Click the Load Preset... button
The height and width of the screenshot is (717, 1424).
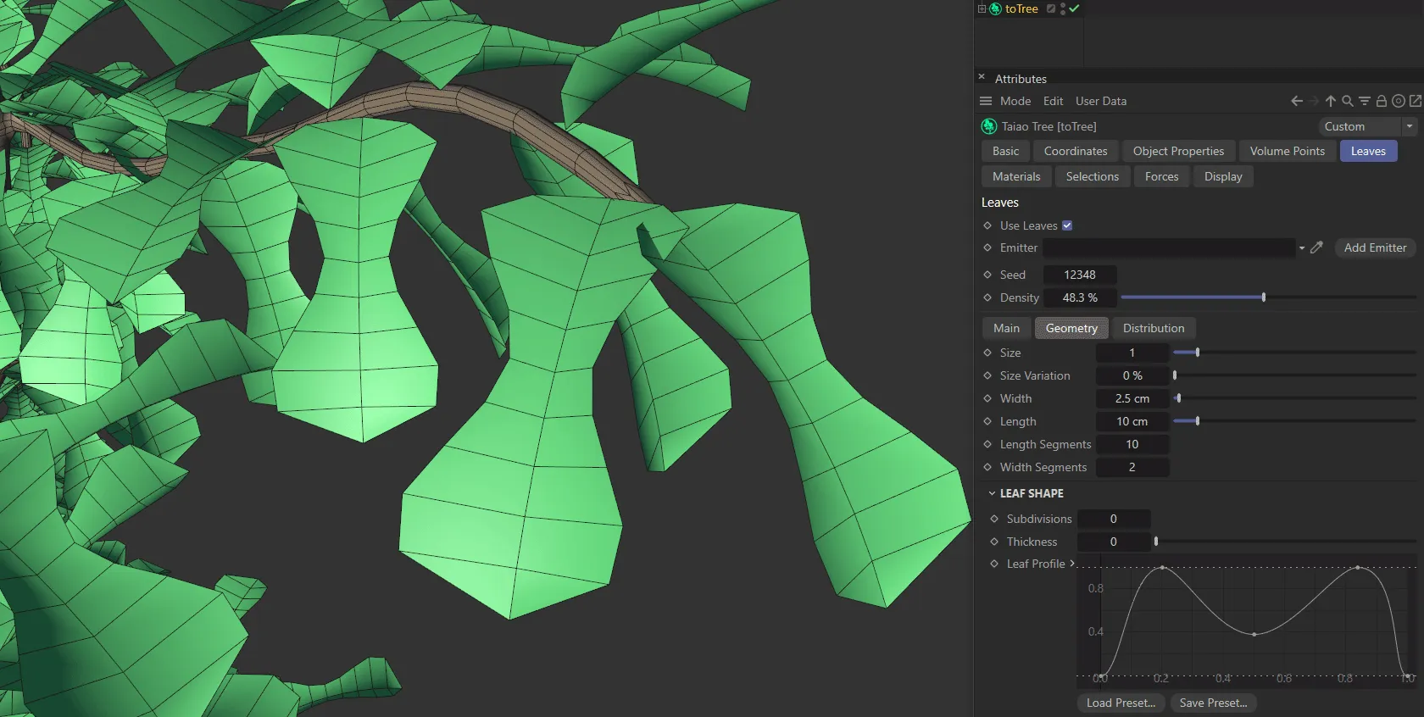[1121, 703]
